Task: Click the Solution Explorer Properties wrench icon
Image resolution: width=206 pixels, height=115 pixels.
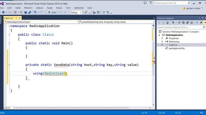Action: [201, 23]
